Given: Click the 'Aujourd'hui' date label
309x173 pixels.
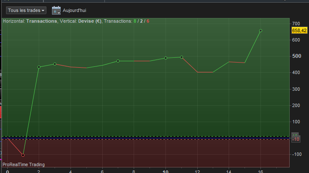Looking at the screenshot, I should (x=74, y=10).
